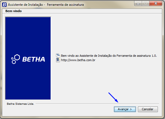
Task: Click the 'Betha Sistemas Ltda.' footer label
Action: 21,104
